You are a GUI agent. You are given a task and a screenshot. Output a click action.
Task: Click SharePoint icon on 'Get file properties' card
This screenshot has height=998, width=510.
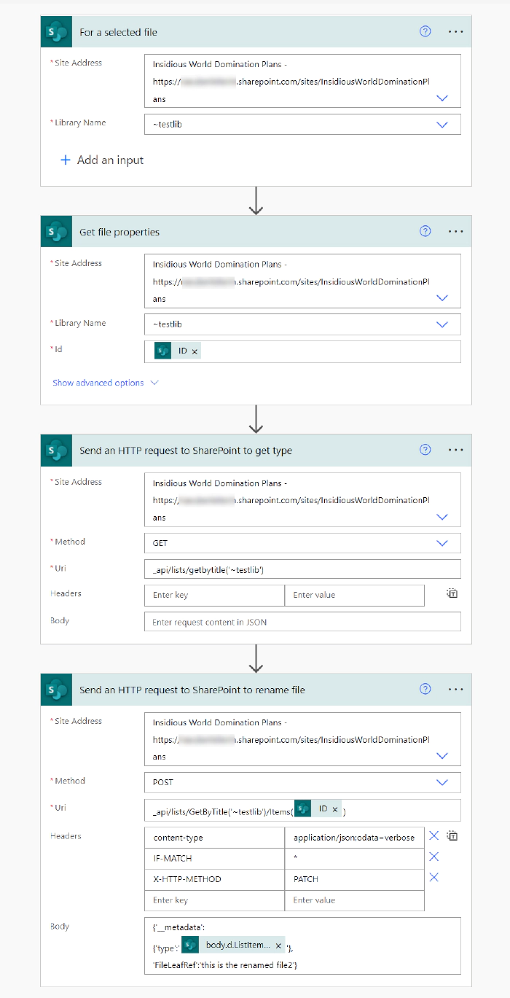coord(56,231)
